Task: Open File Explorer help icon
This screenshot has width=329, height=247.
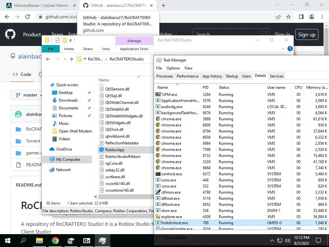Action: pyautogui.click(x=290, y=49)
